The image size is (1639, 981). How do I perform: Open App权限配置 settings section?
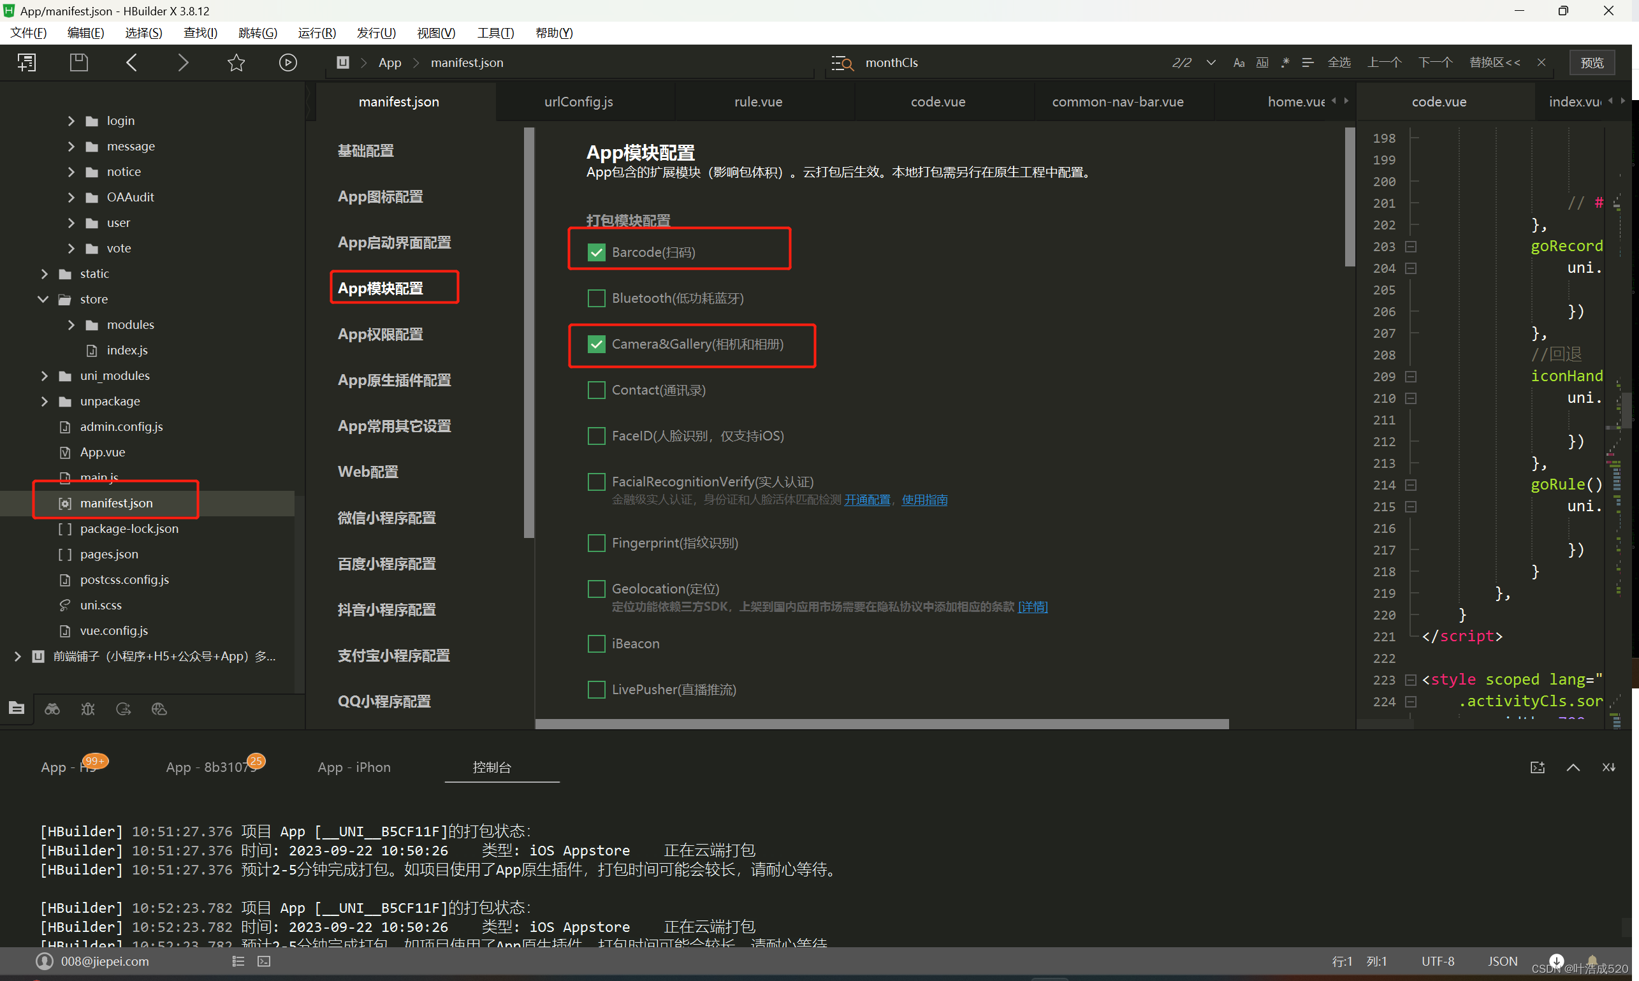coord(381,335)
